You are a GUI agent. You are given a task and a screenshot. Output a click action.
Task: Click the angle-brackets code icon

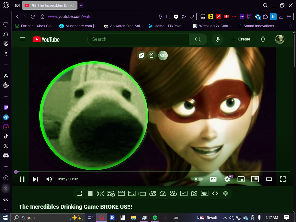215,193
